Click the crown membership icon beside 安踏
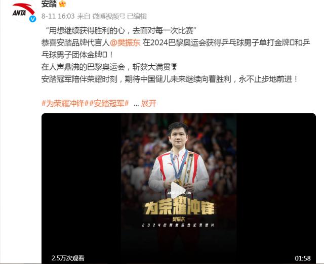This screenshot has width=324, height=264. pos(62,4)
